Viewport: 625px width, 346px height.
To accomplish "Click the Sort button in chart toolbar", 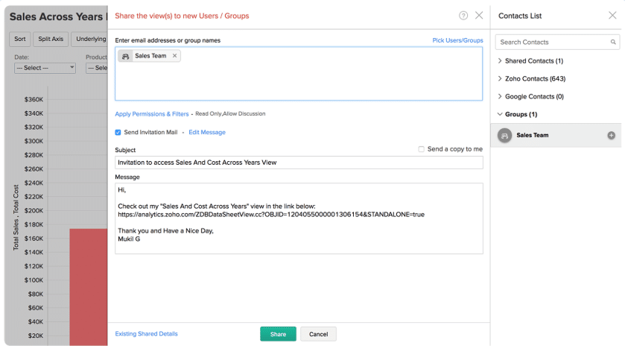I will [x=20, y=39].
